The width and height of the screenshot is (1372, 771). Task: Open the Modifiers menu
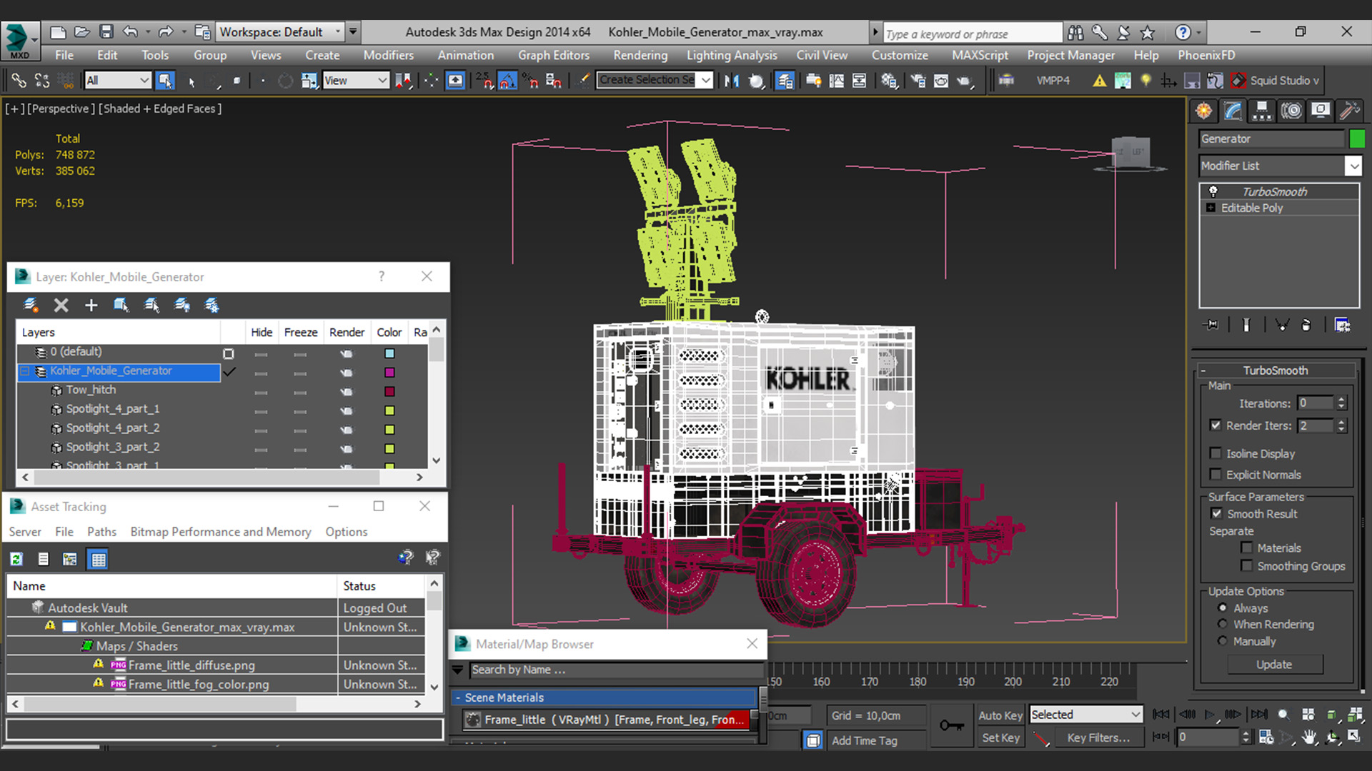(388, 55)
